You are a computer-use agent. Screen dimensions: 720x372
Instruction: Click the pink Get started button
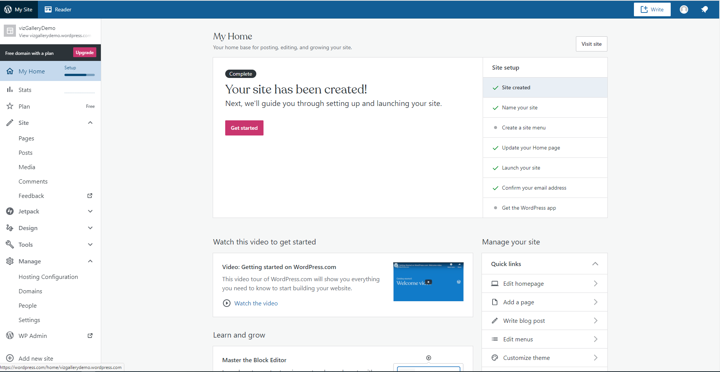pyautogui.click(x=244, y=128)
